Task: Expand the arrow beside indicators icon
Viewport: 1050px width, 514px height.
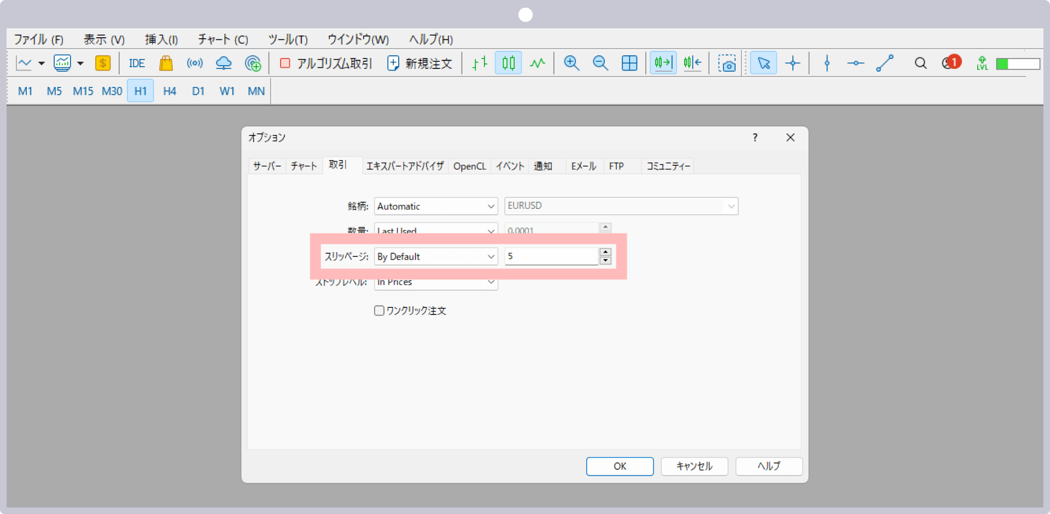Action: click(80, 63)
